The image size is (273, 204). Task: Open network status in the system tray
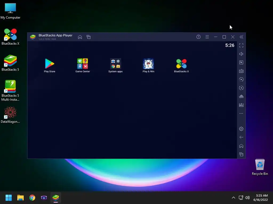click(x=241, y=198)
